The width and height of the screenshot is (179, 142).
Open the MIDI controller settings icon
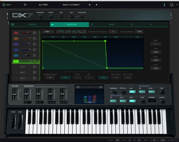pyautogui.click(x=172, y=5)
